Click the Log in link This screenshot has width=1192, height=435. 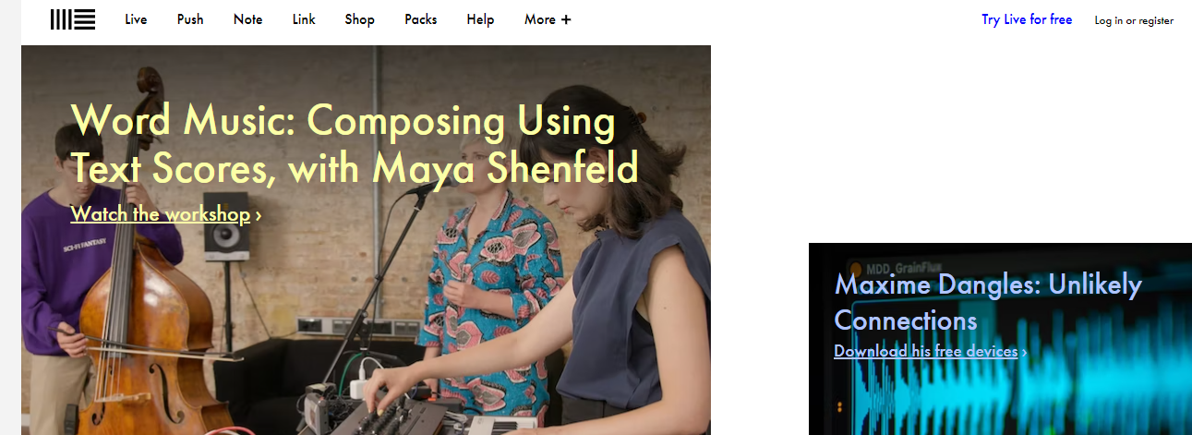coord(1109,20)
